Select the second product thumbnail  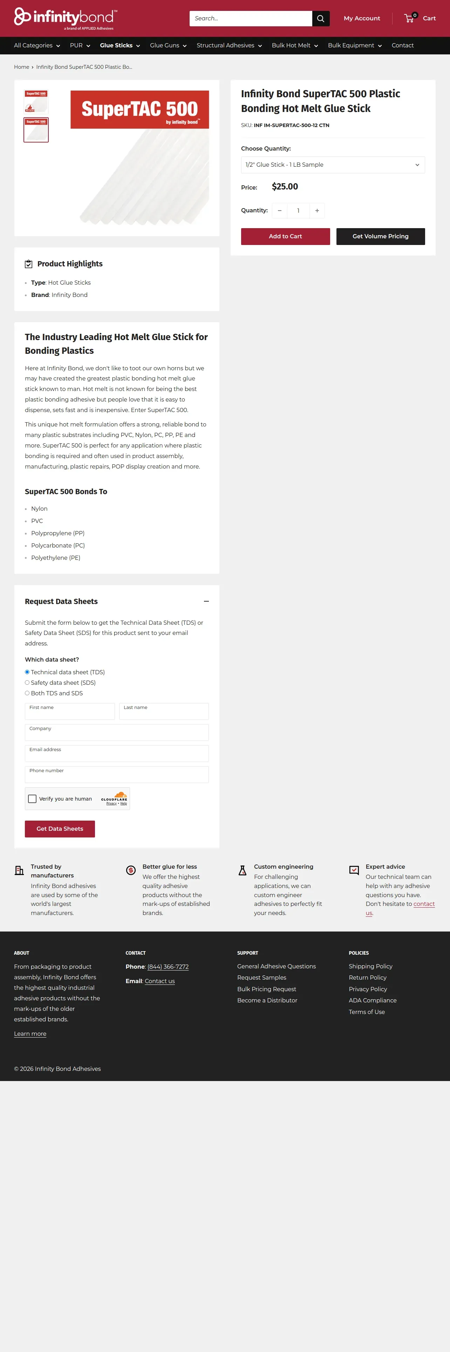click(36, 130)
